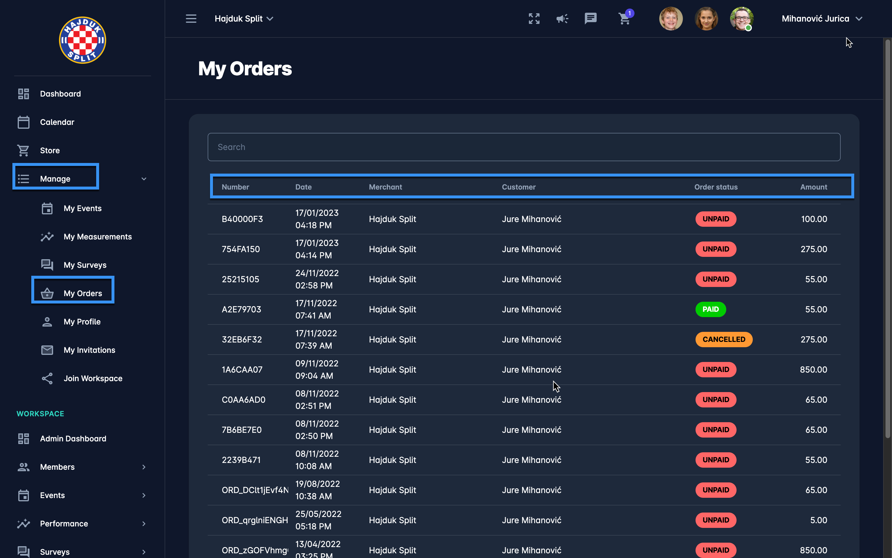Open Join Workspace link
Image resolution: width=892 pixels, height=558 pixels.
click(x=93, y=378)
